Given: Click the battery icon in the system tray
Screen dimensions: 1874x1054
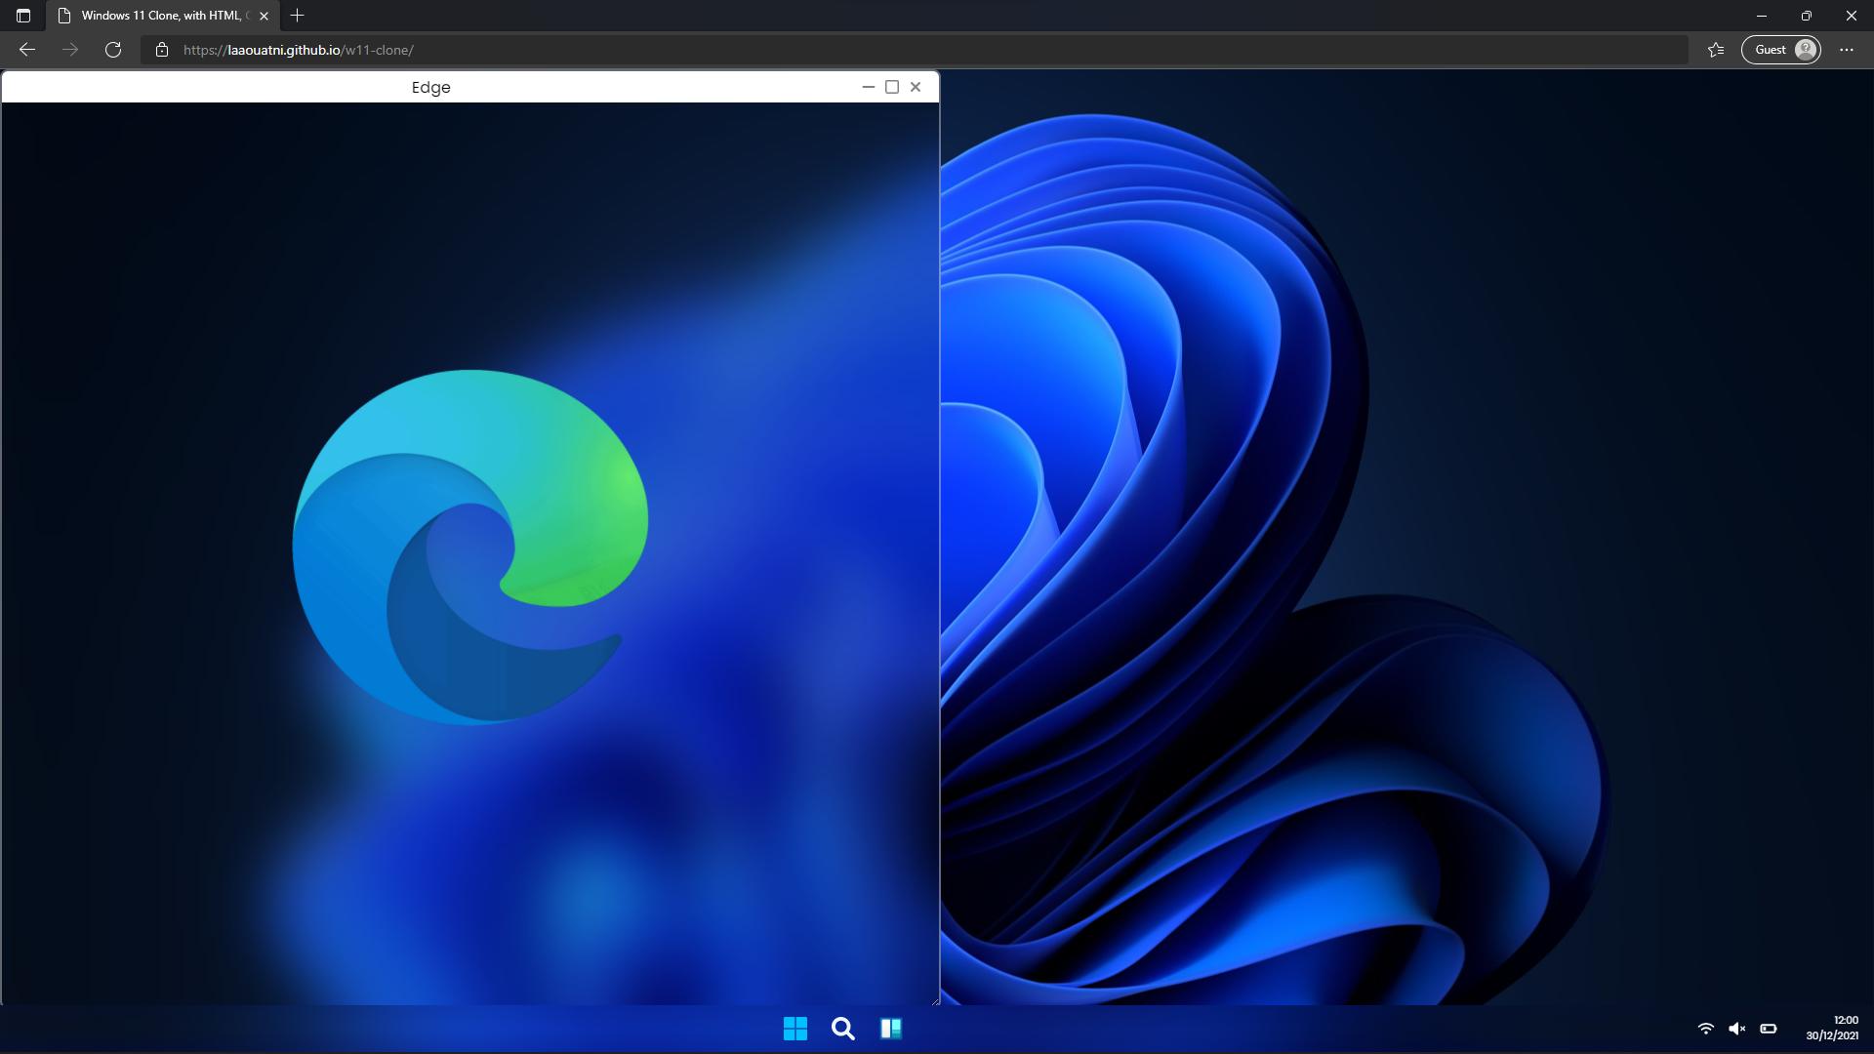Looking at the screenshot, I should tap(1769, 1028).
